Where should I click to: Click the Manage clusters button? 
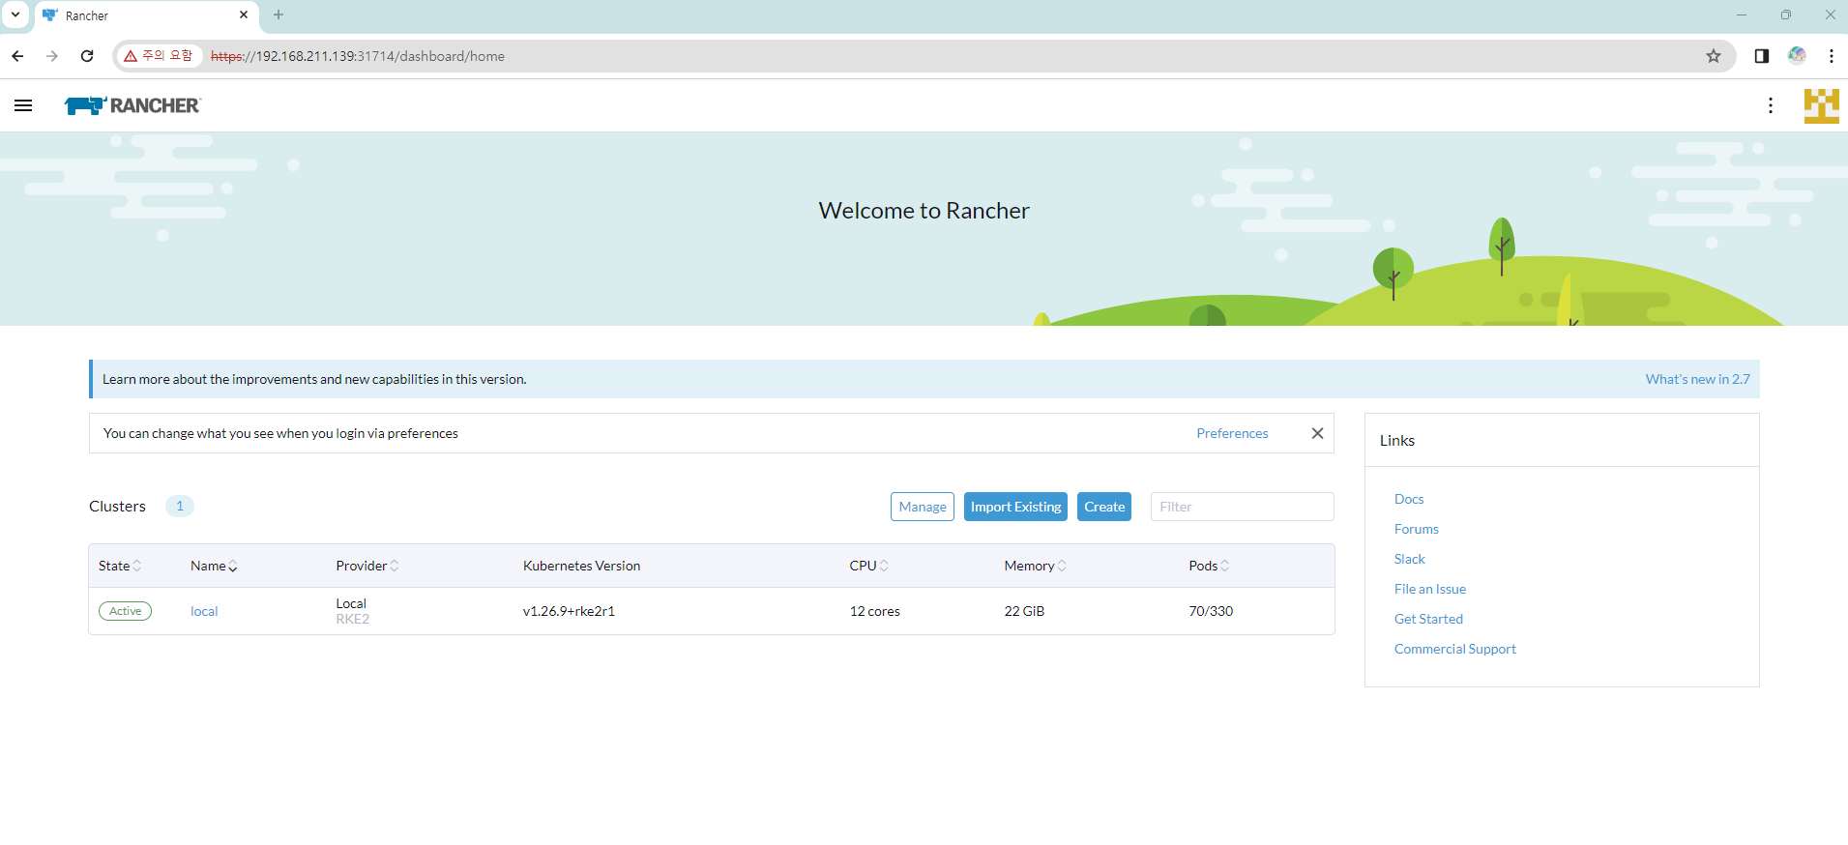[x=923, y=507]
